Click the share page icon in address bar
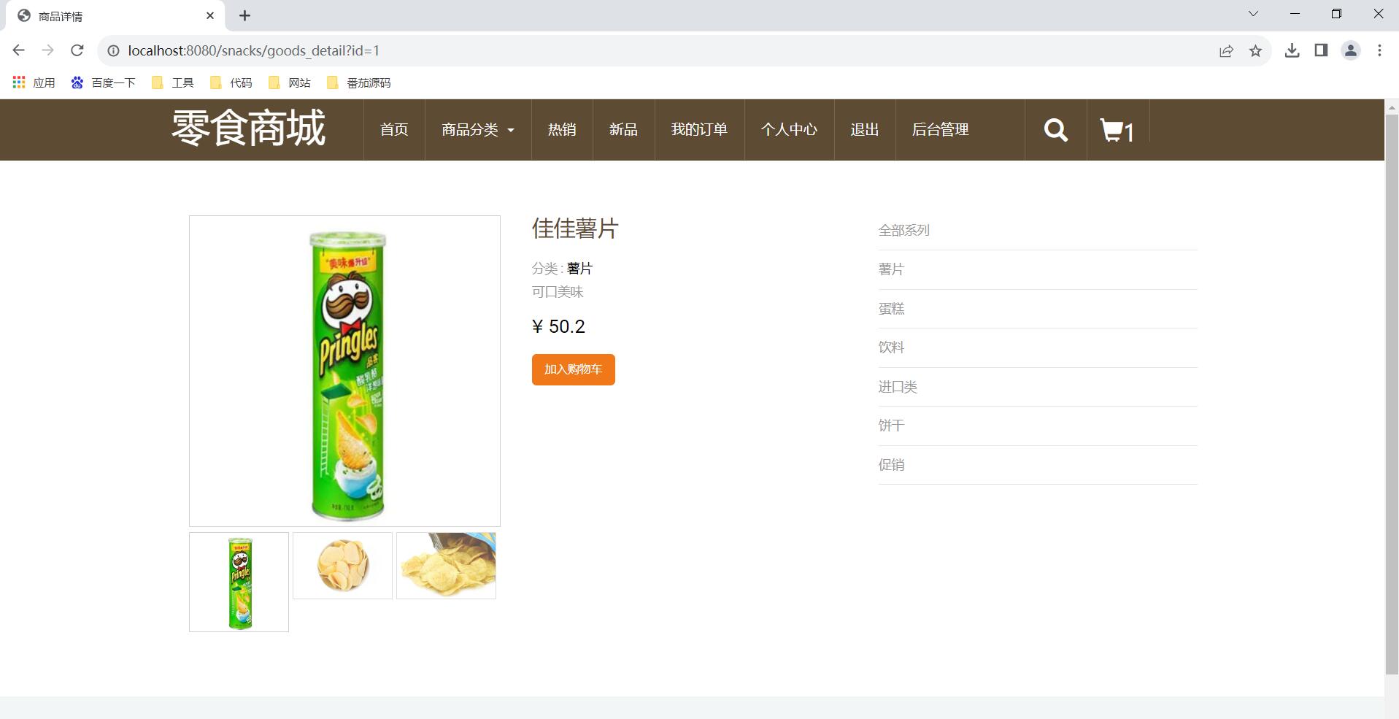The image size is (1399, 719). click(1226, 50)
